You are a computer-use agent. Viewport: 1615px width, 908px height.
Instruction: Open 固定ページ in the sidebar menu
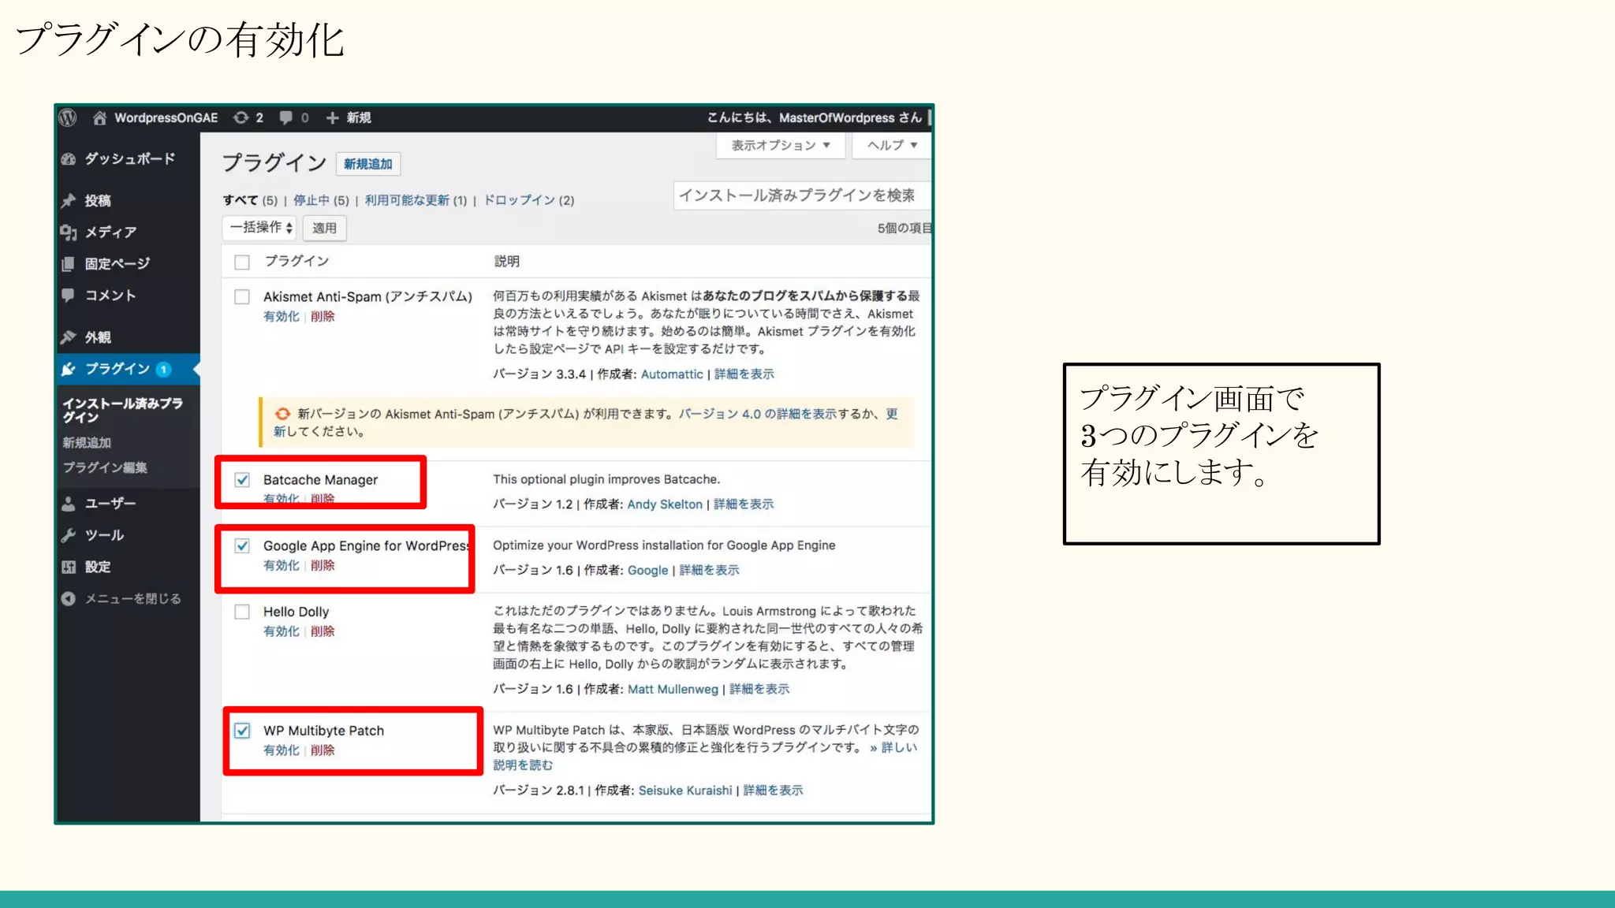point(117,264)
